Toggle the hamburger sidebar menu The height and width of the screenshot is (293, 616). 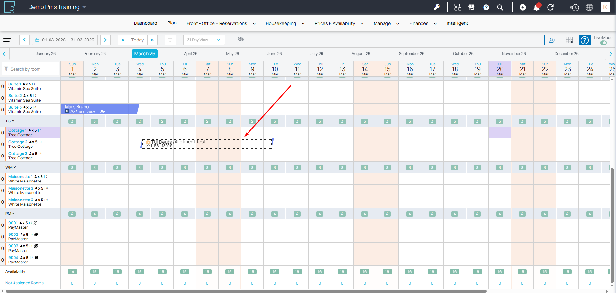pos(7,40)
